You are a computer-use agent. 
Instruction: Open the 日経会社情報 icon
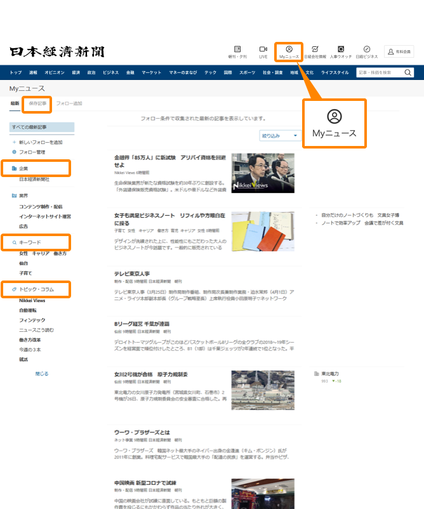click(315, 50)
